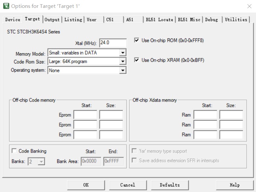Select the Utilities tab

[x=236, y=20]
